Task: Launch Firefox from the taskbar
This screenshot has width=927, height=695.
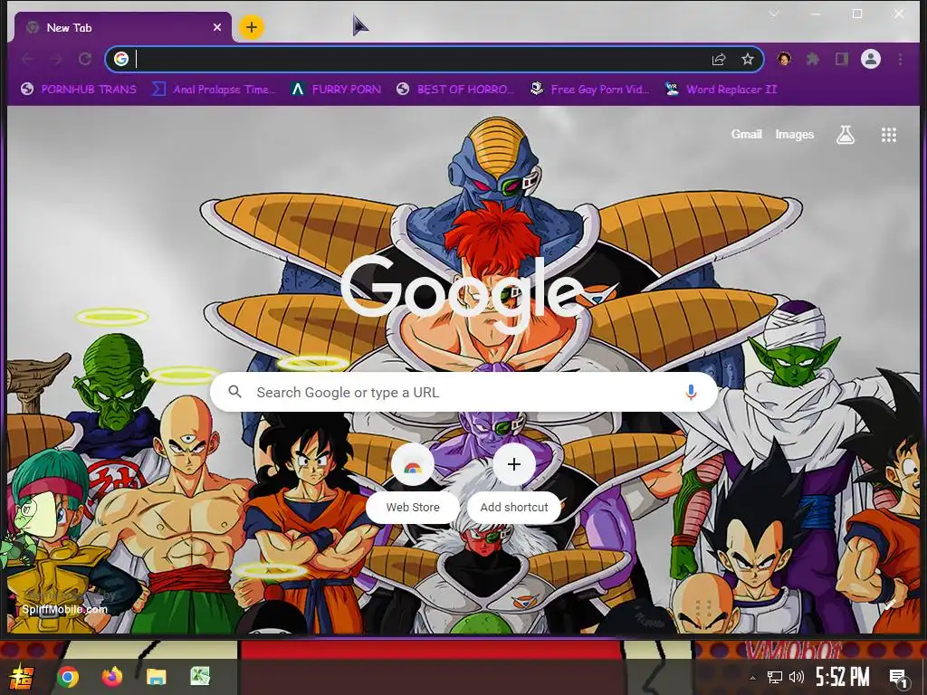Action: (111, 676)
